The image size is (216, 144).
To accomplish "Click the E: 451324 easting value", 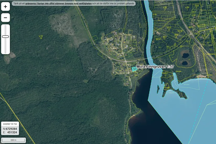I will pyautogui.click(x=10, y=132).
